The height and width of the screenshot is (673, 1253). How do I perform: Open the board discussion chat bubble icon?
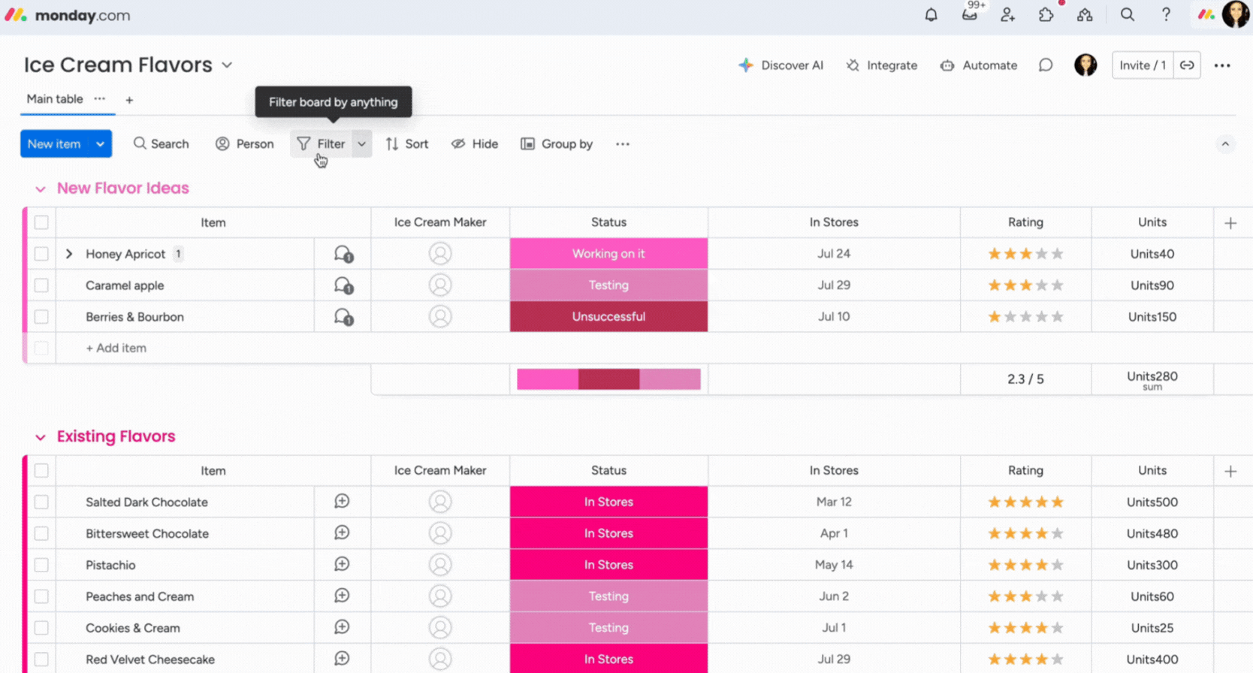1045,65
